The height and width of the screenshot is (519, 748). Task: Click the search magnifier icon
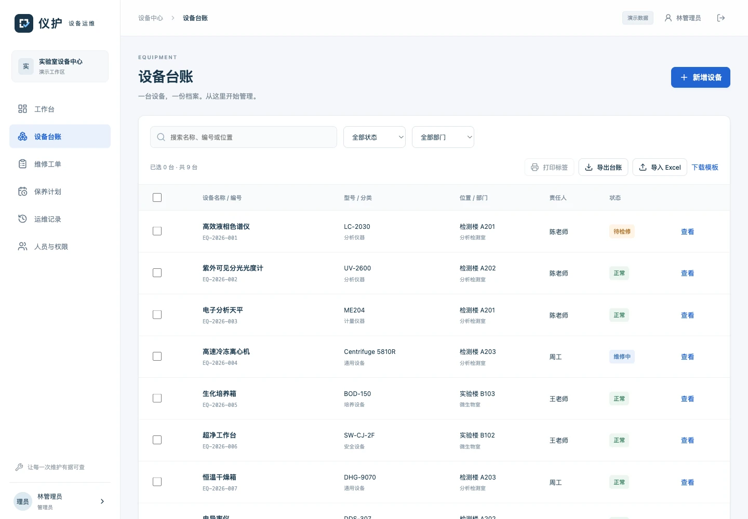pos(161,137)
